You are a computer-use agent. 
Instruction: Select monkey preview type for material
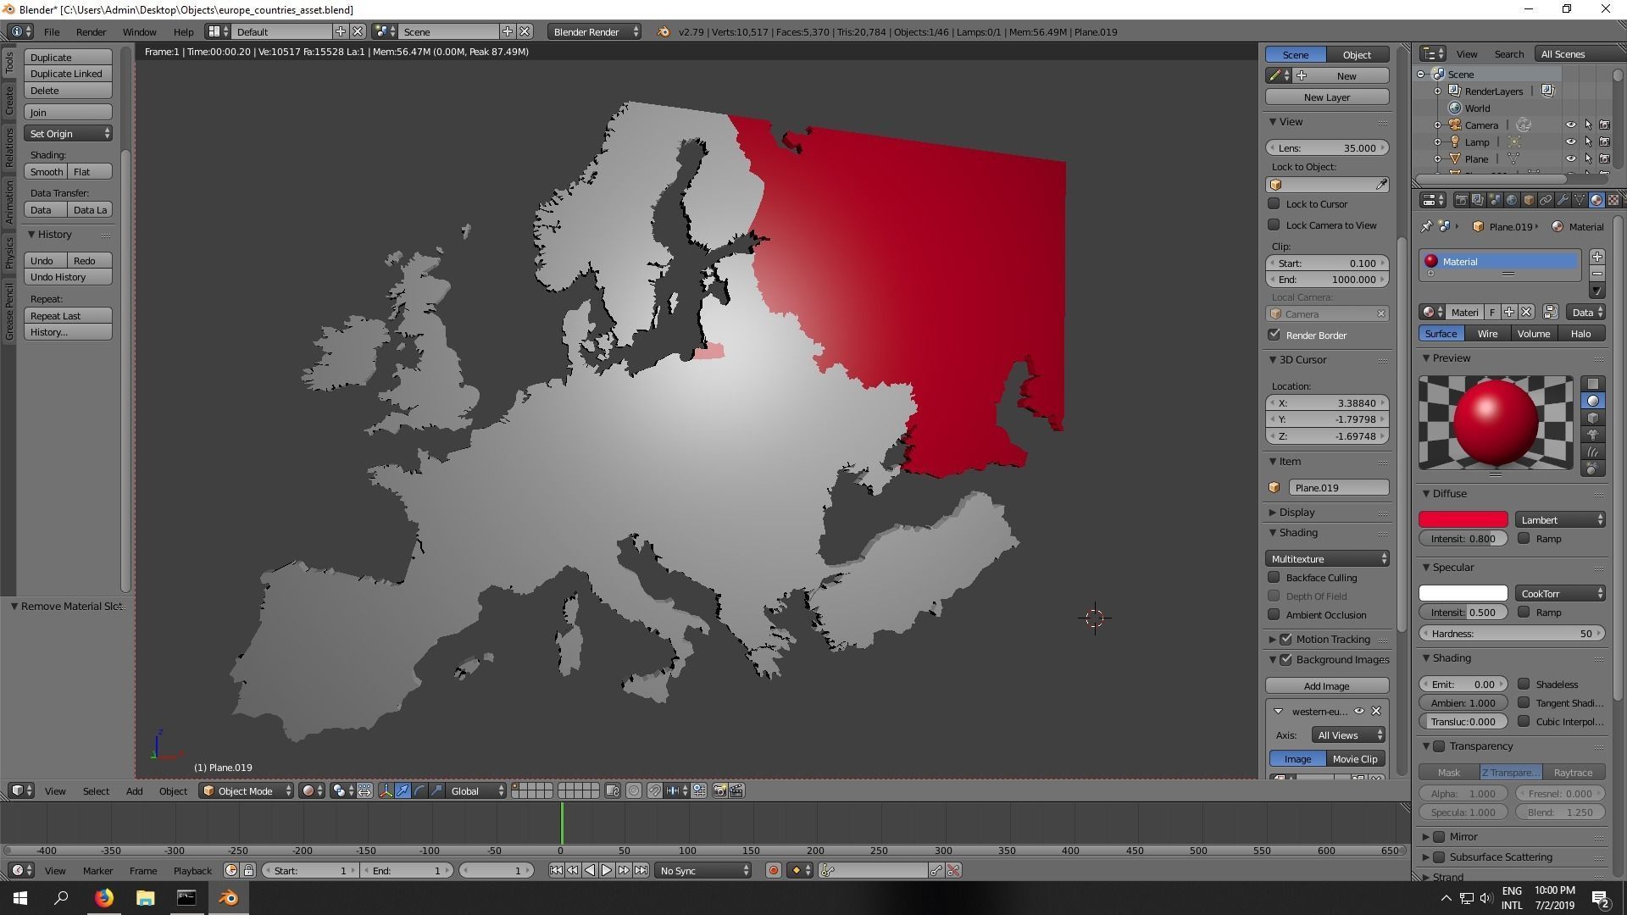coord(1593,435)
